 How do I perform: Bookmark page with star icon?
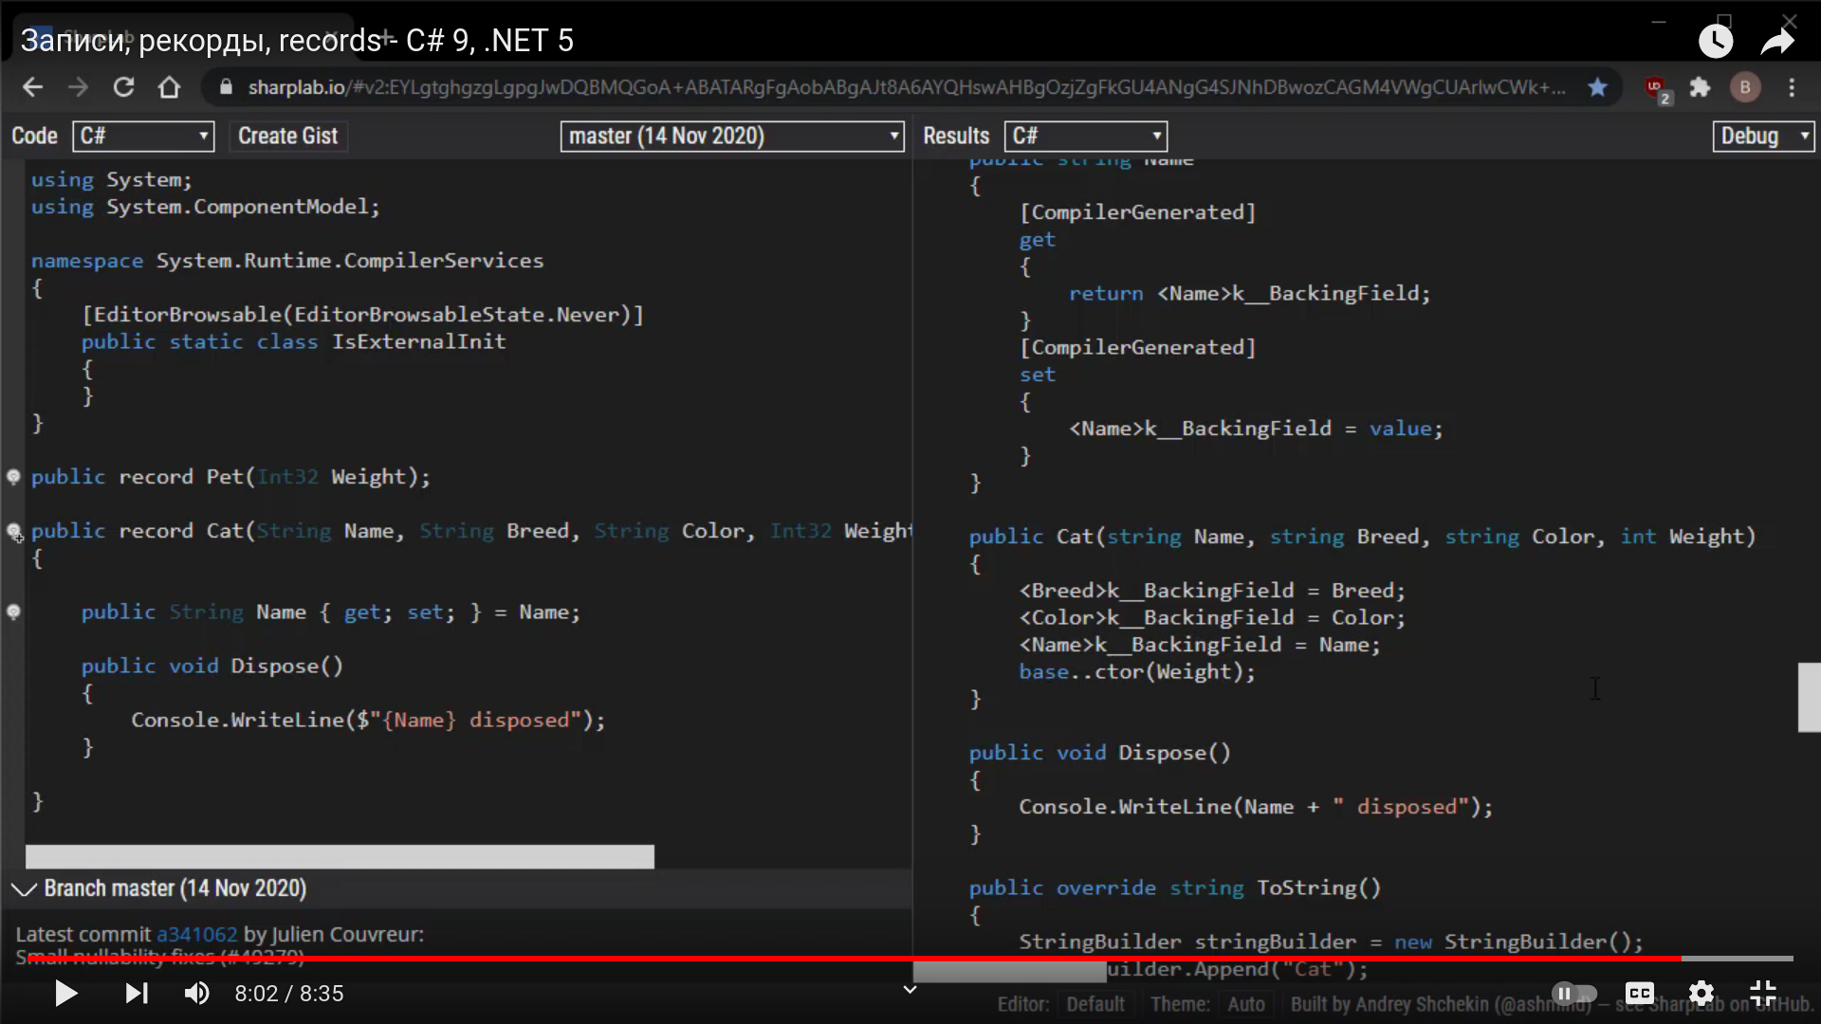(x=1597, y=87)
